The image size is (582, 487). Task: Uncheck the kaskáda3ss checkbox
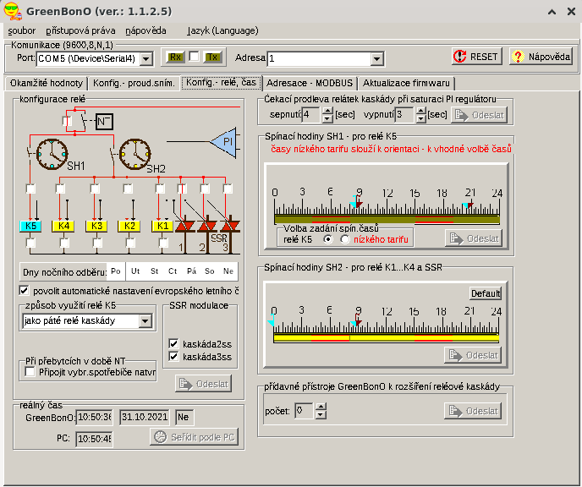pos(173,357)
